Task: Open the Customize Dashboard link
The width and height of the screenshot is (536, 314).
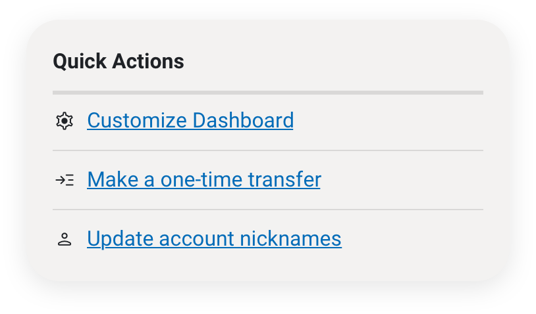Action: 190,120
